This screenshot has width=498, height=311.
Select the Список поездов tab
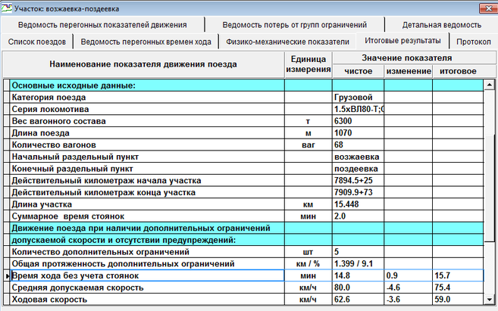pos(37,42)
